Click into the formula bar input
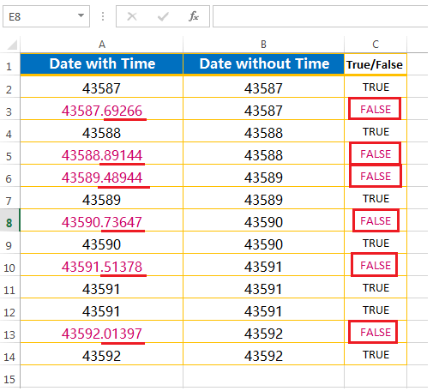 tap(320, 16)
